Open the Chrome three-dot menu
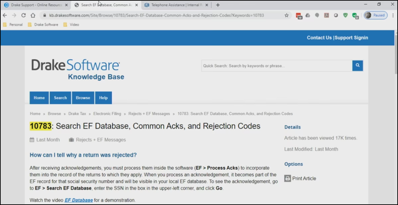This screenshot has height=205, width=398. point(392,15)
